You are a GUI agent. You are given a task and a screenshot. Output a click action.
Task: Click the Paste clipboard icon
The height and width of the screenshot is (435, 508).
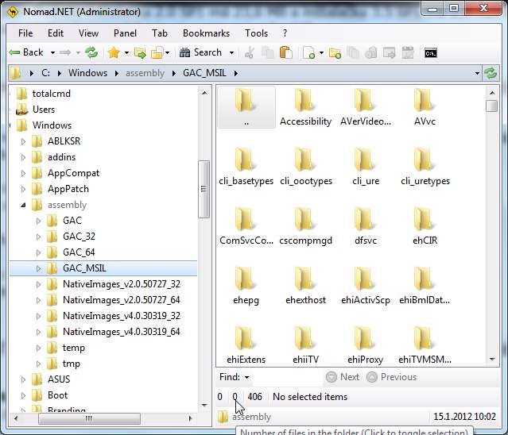[x=285, y=52]
